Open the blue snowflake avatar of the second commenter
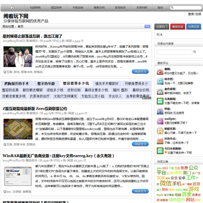 [x=160, y=81]
